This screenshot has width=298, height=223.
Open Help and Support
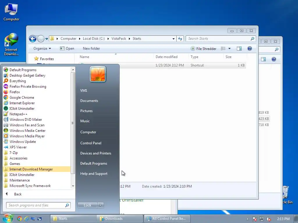click(94, 174)
